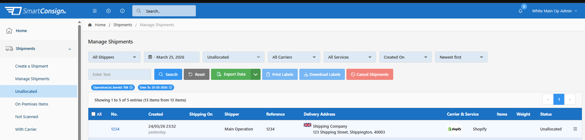Toggle the All select checkbox
Image resolution: width=585 pixels, height=140 pixels.
pyautogui.click(x=93, y=114)
